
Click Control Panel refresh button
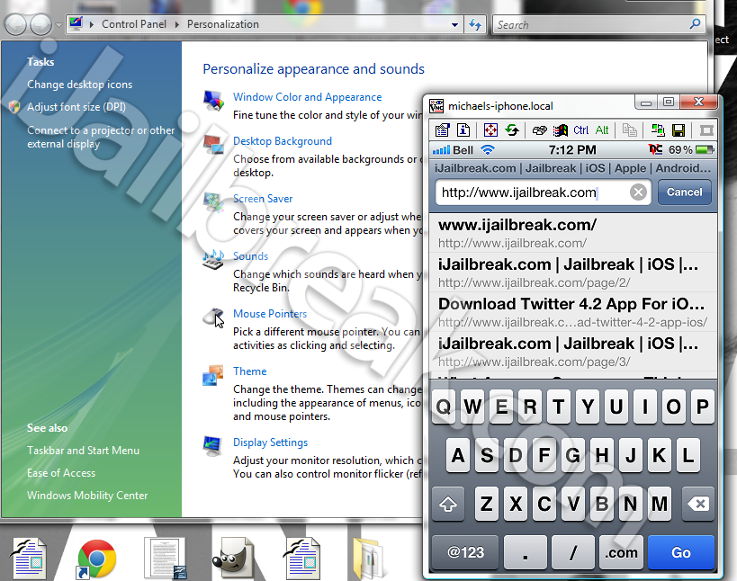coord(475,24)
